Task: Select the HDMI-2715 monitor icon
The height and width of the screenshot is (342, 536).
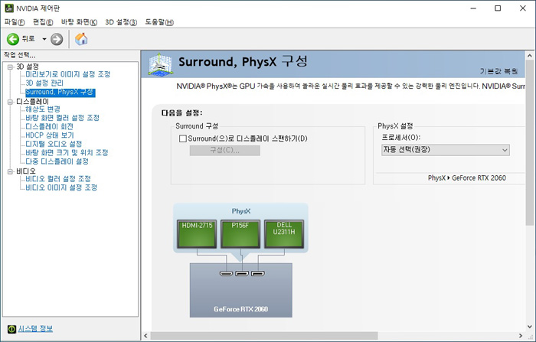Action: pos(198,233)
